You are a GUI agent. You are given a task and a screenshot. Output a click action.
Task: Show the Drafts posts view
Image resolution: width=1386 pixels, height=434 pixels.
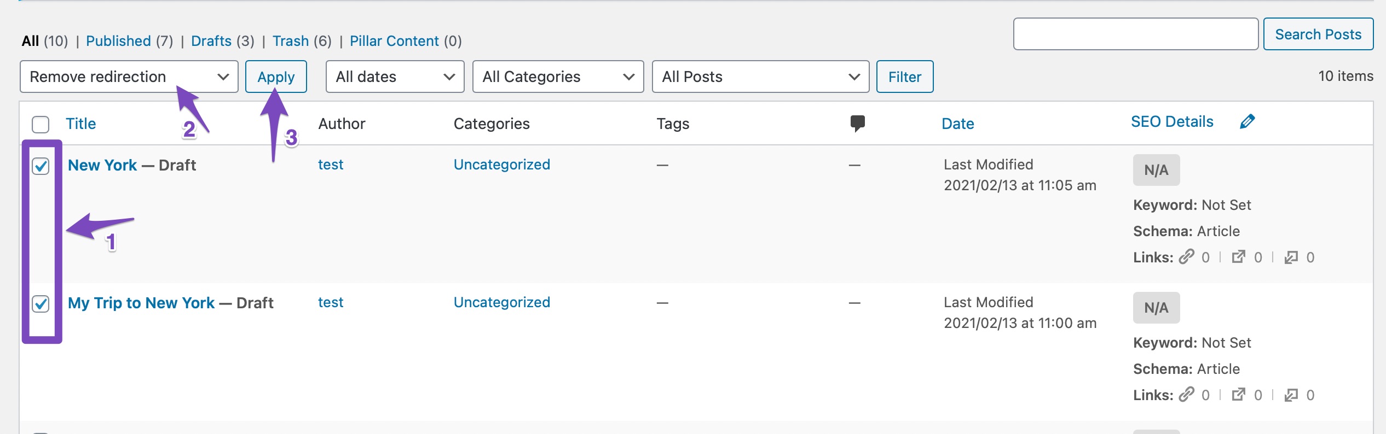(x=211, y=41)
